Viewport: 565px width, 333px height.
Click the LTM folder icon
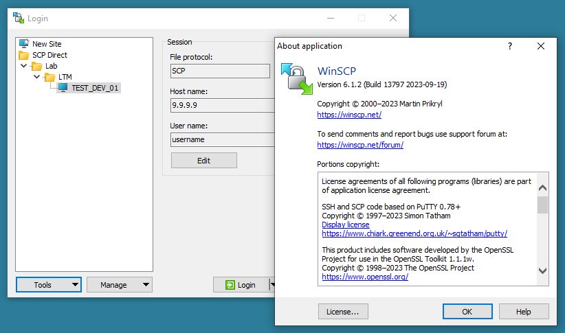(49, 77)
